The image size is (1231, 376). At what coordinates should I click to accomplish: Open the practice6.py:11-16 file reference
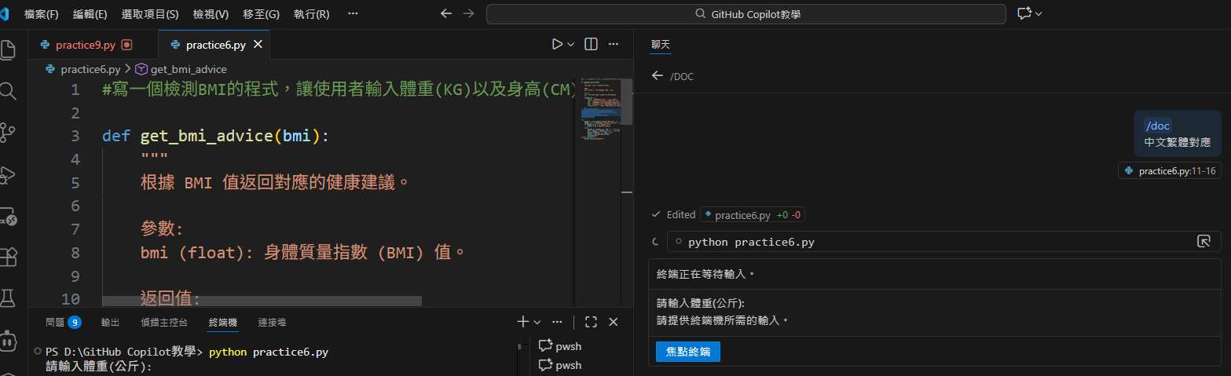pos(1170,170)
